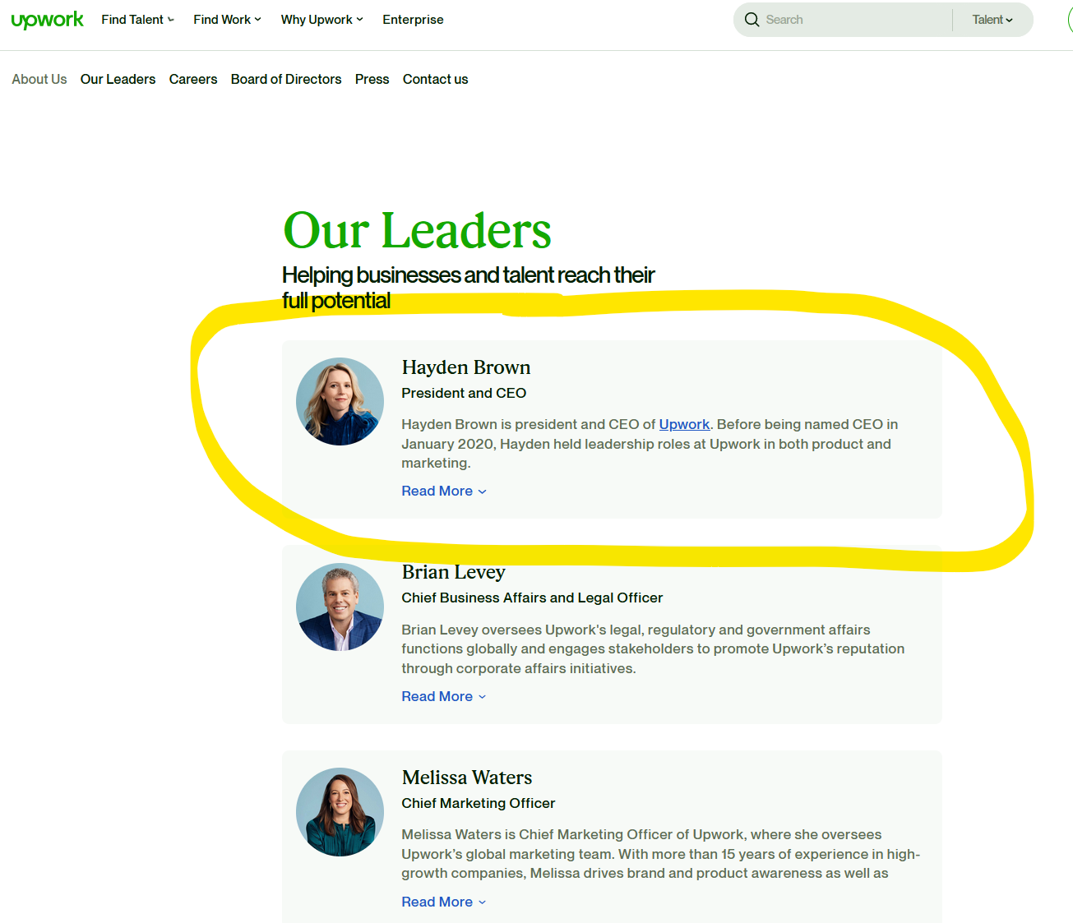Screen dimensions: 1073x923
Task: Click Contact us in sub-navigation
Action: [x=435, y=79]
